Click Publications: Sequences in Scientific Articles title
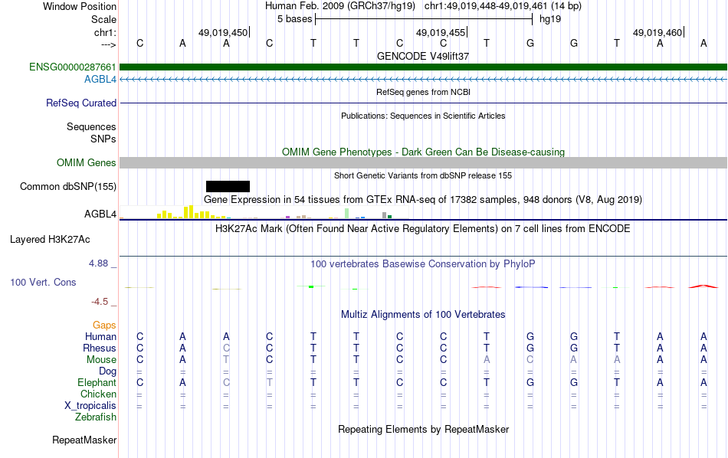The height and width of the screenshot is (458, 728). [x=423, y=116]
